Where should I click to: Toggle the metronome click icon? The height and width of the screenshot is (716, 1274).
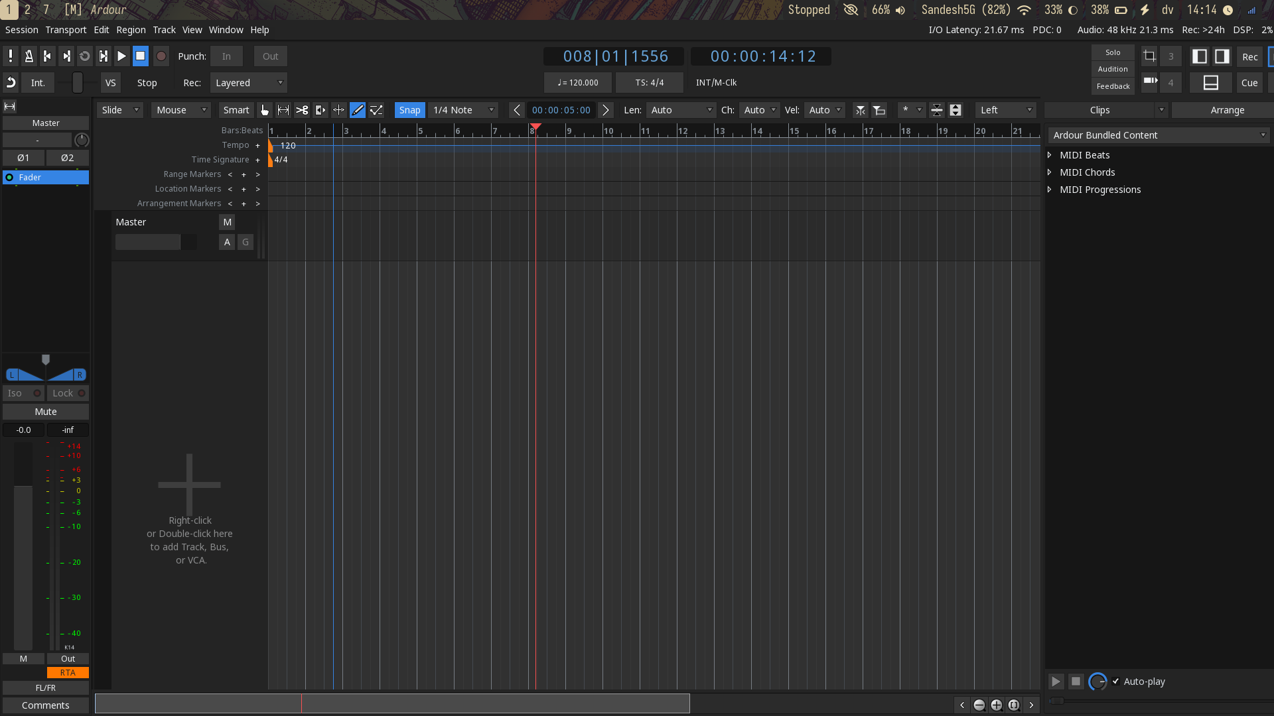point(29,56)
